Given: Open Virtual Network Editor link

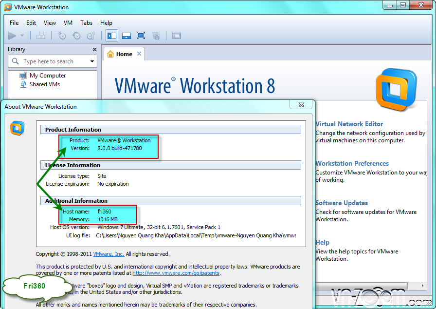Looking at the screenshot, I should point(349,124).
